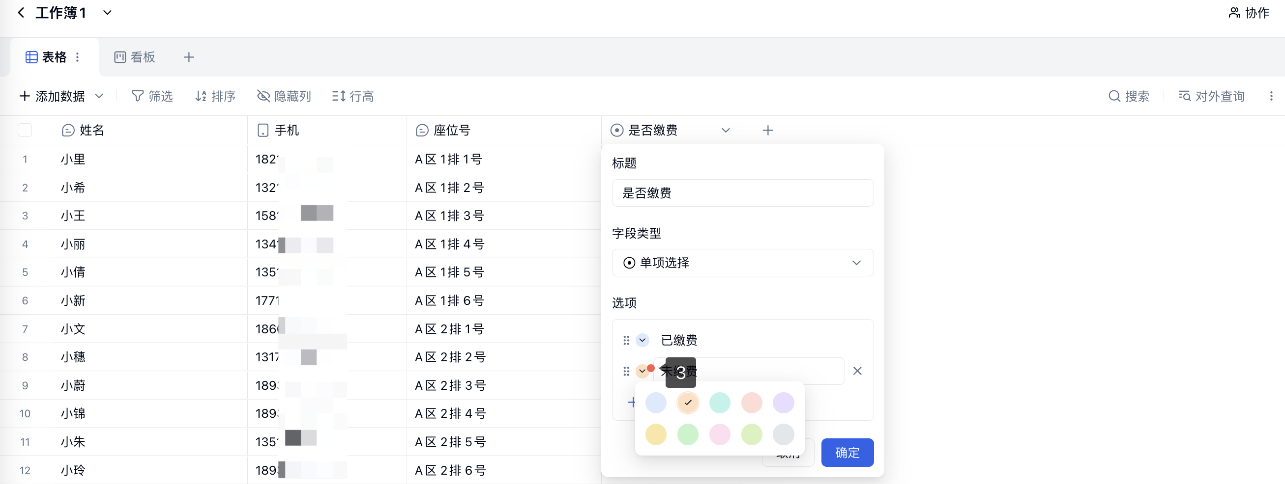Select the light red color swatch

coord(752,403)
